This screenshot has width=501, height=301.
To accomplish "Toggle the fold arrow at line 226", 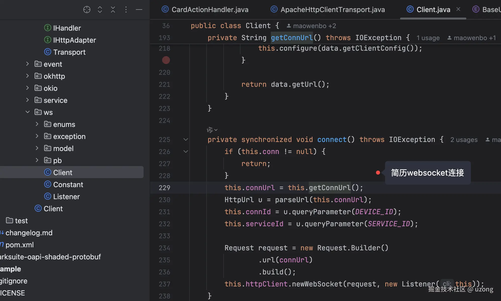I will (x=186, y=152).
